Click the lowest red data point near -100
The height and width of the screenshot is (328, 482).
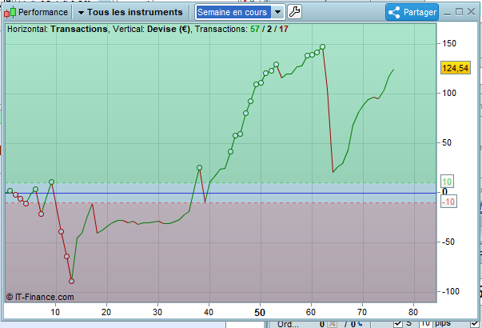[x=71, y=281]
